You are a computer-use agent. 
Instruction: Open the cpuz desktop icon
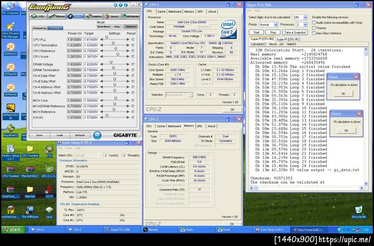pos(49,212)
